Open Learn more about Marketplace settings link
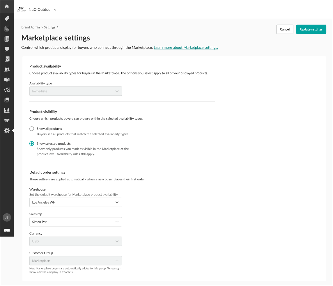The image size is (333, 286). click(x=186, y=47)
